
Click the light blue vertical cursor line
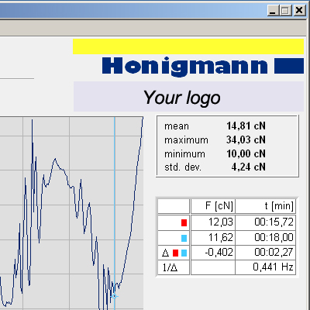[x=115, y=207]
